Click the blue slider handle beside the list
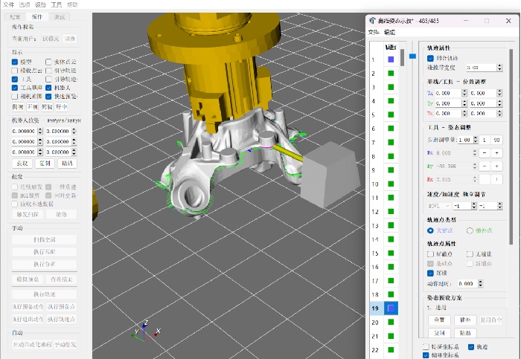The image size is (521, 359). click(412, 54)
